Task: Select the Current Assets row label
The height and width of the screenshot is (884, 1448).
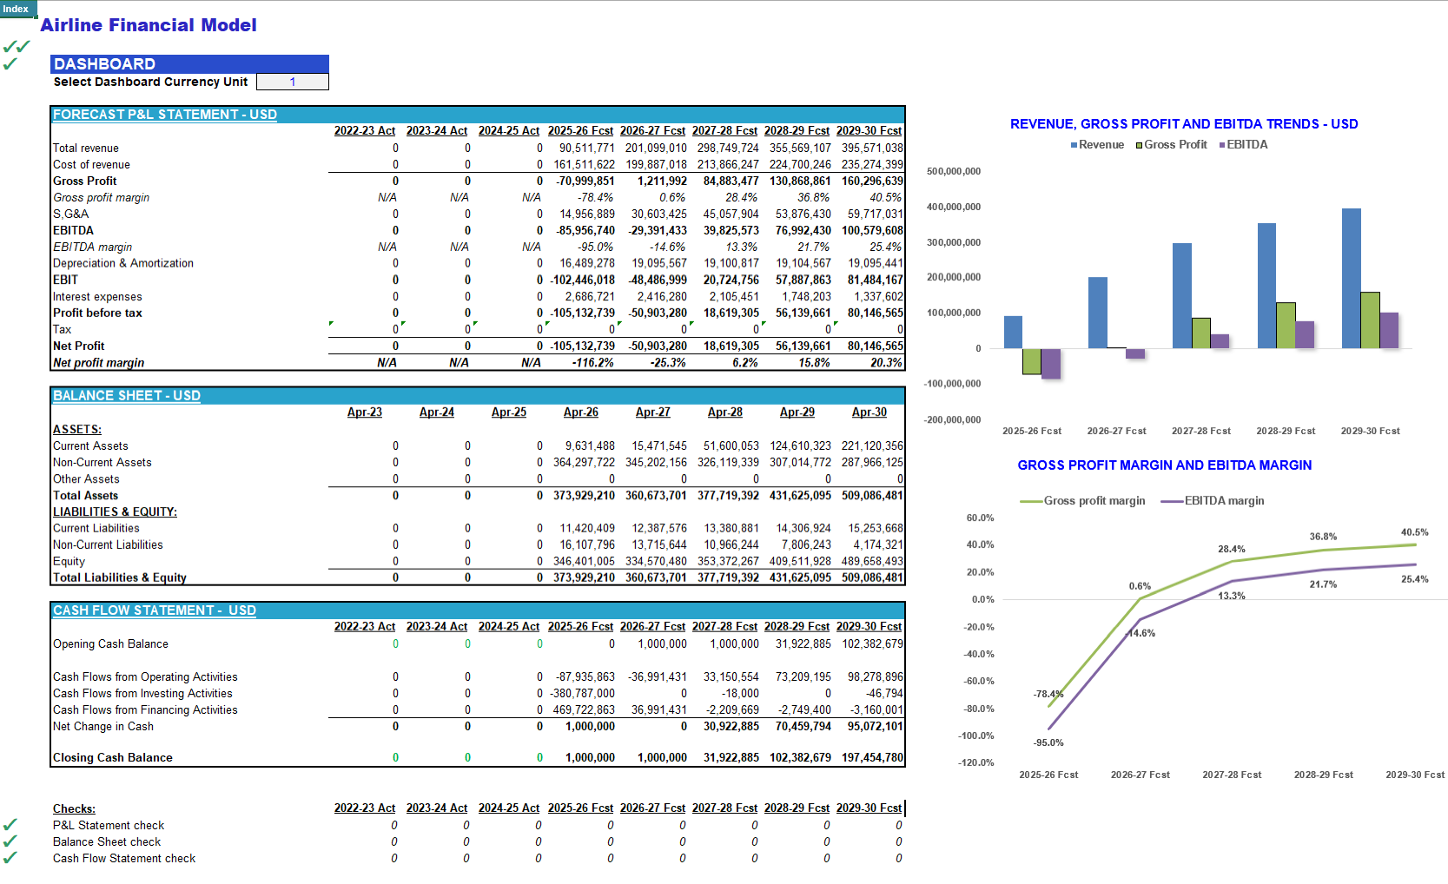Action: point(90,446)
